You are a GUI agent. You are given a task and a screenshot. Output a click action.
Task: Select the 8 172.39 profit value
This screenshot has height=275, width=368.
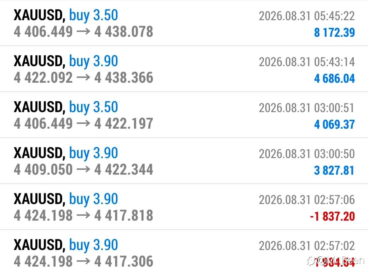tap(334, 32)
